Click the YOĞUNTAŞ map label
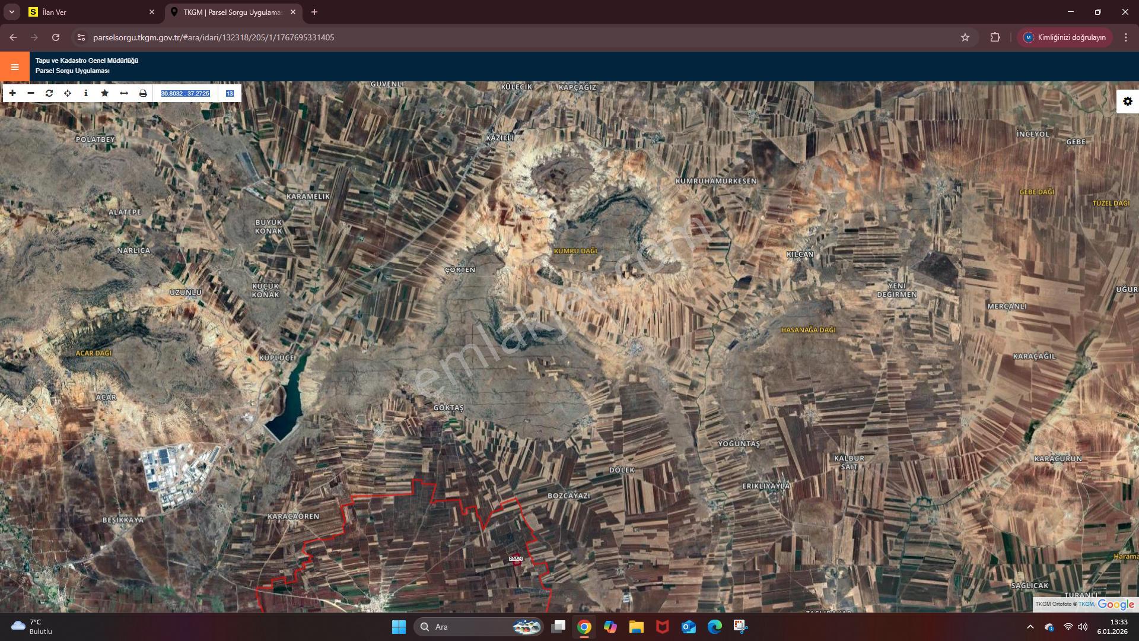Screen dimensions: 1139x641 tap(739, 444)
